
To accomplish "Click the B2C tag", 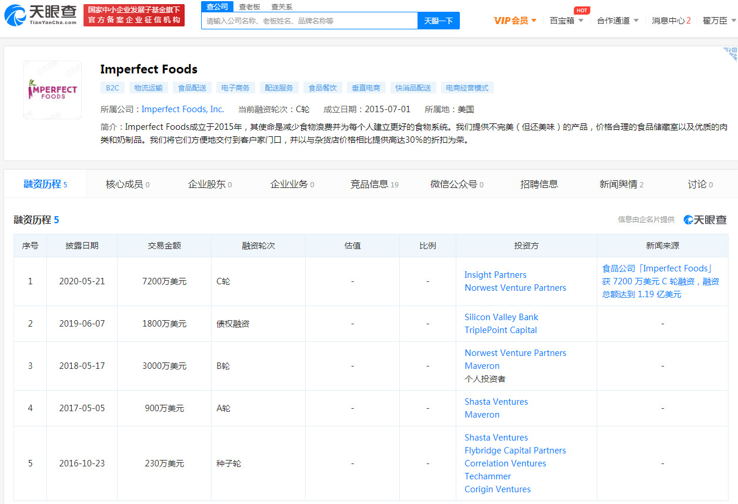I will 112,88.
